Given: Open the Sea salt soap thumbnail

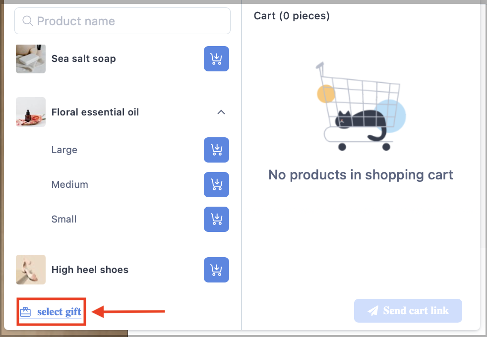Looking at the screenshot, I should pyautogui.click(x=31, y=59).
